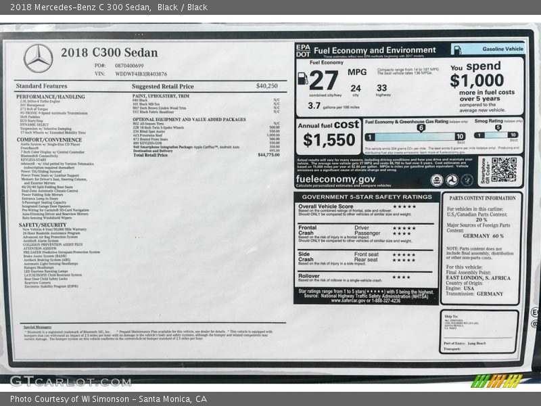
Task: Click the EPA agency seal near fueleconomy.gov
Action: (x=437, y=180)
